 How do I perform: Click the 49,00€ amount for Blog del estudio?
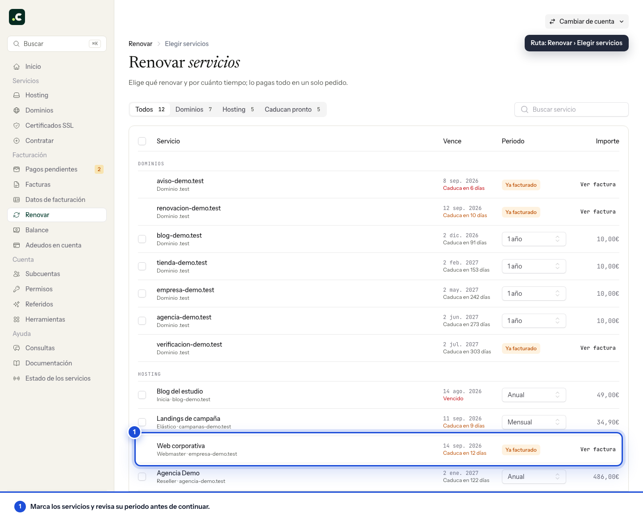click(x=608, y=395)
